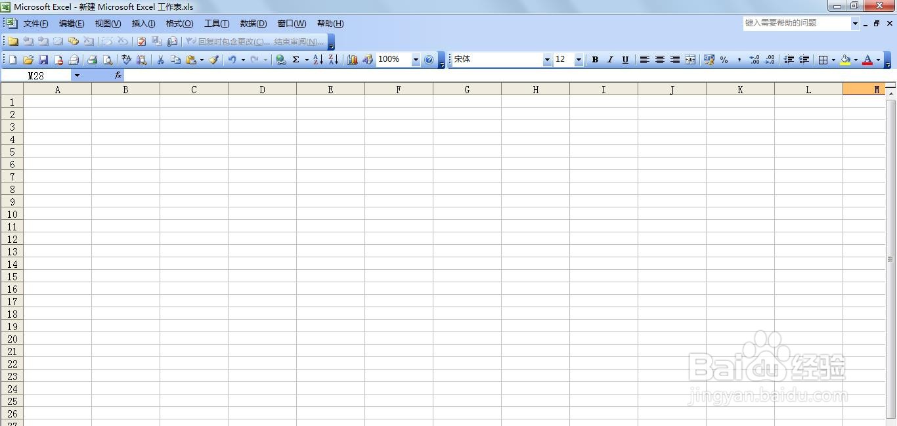Insert a hyperlink via globe icon
The height and width of the screenshot is (426, 897).
pos(281,60)
